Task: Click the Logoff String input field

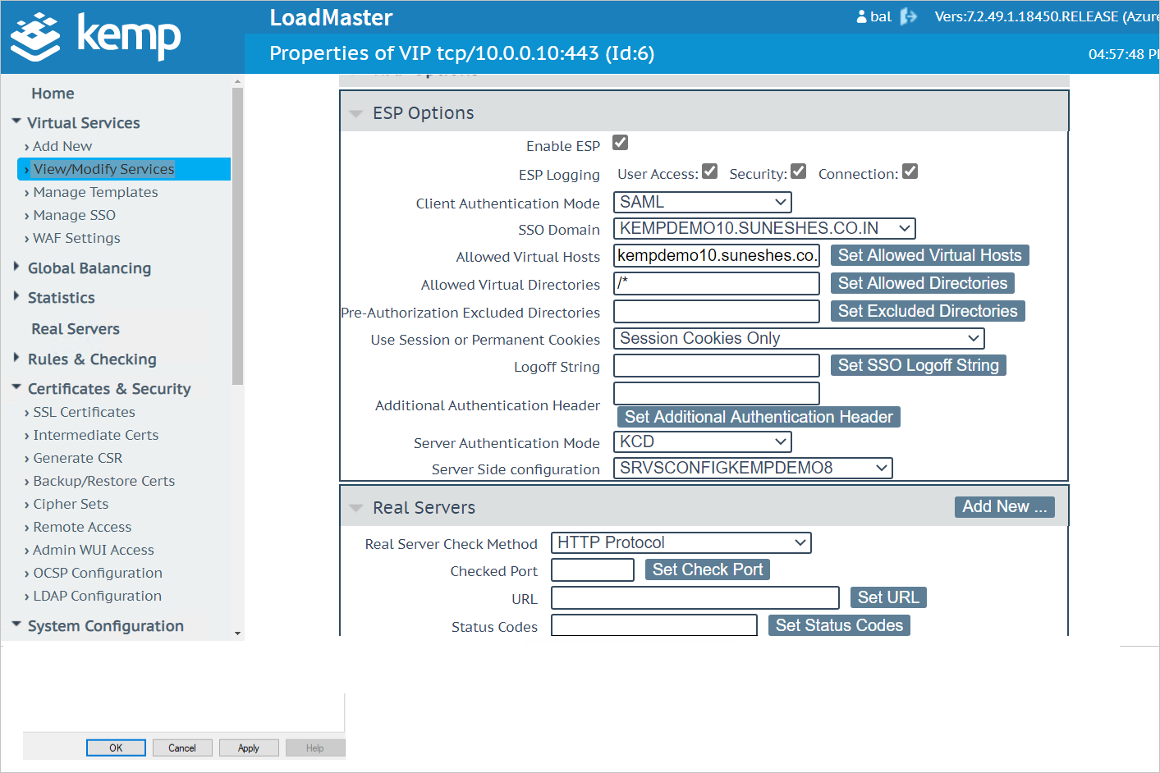Action: [x=716, y=366]
